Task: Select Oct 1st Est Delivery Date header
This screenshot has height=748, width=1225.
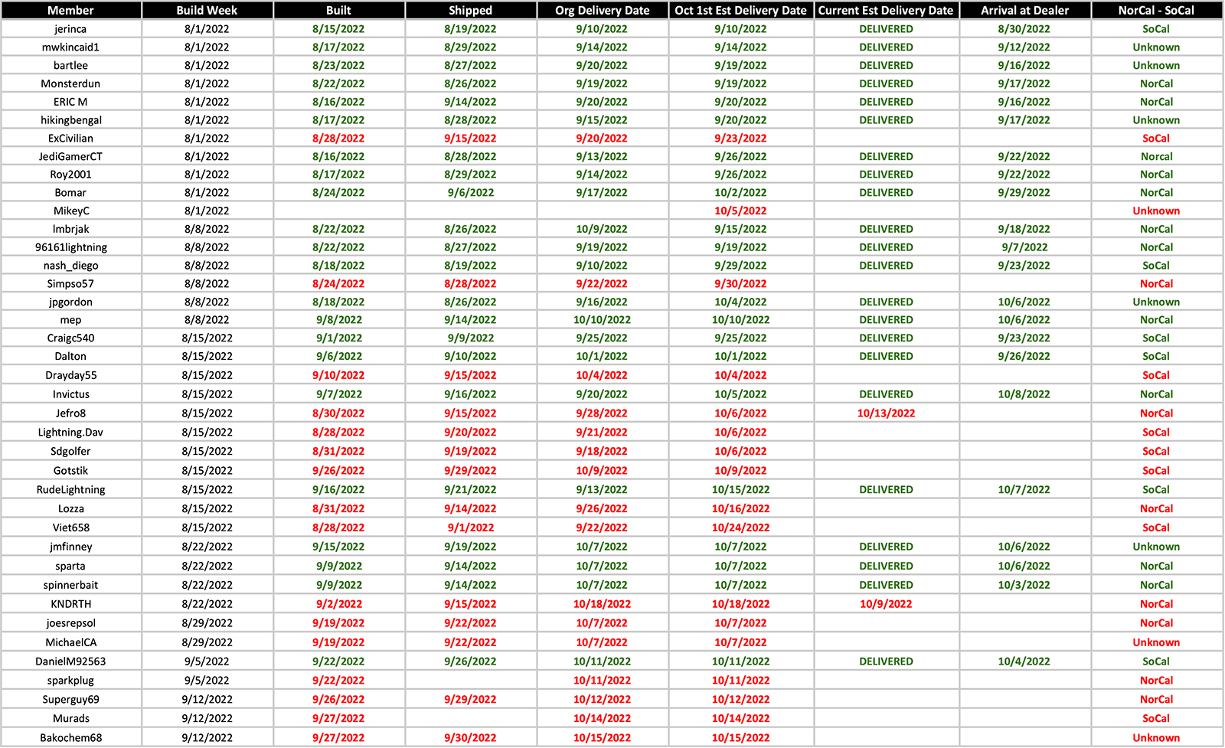Action: pos(741,10)
